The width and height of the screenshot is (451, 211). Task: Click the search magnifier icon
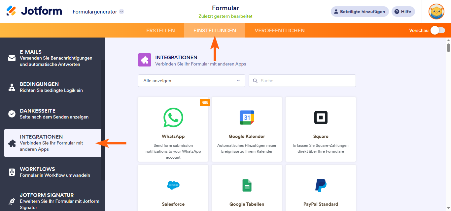coord(255,81)
